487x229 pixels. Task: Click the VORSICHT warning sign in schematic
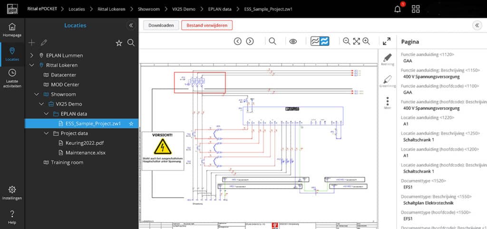pyautogui.click(x=163, y=151)
